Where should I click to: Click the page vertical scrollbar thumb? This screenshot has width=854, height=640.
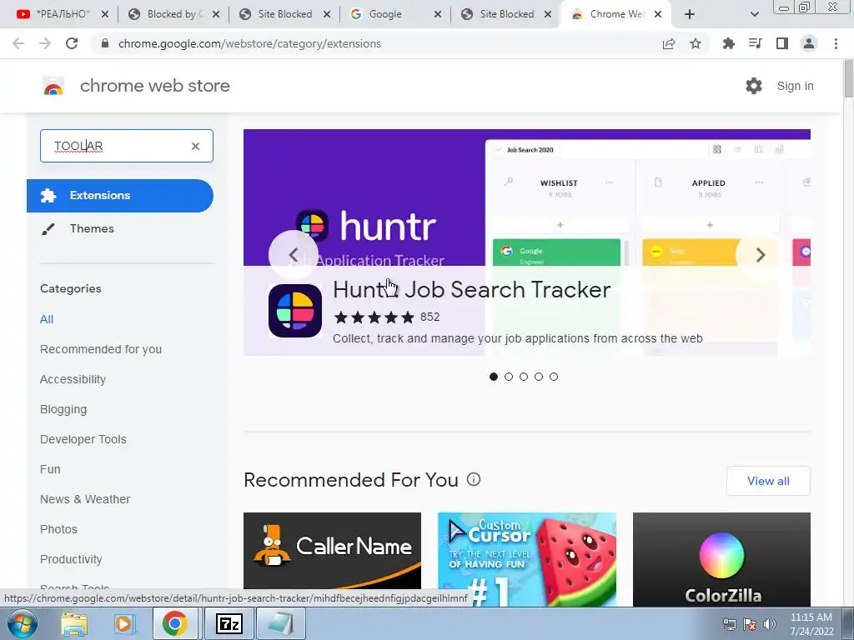pyautogui.click(x=848, y=79)
